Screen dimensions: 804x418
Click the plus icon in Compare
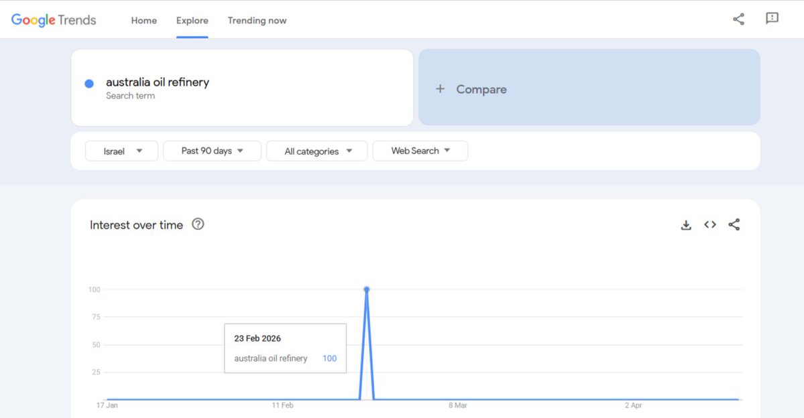click(440, 88)
